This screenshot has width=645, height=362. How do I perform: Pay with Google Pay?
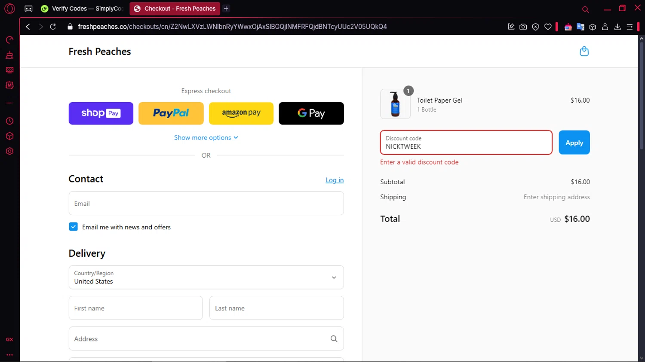coord(311,113)
